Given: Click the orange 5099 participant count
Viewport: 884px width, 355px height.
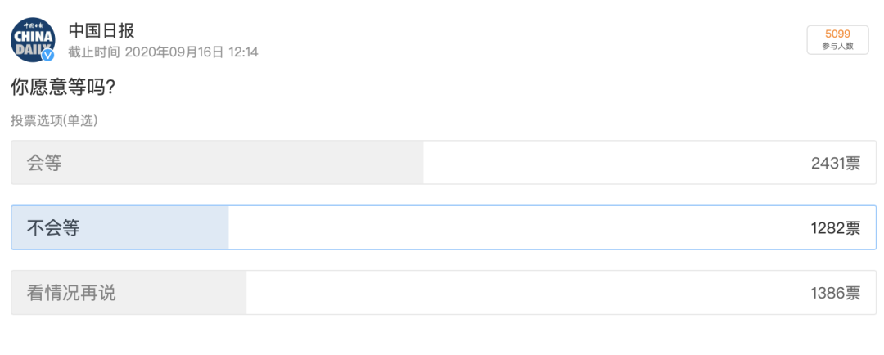Looking at the screenshot, I should (837, 34).
